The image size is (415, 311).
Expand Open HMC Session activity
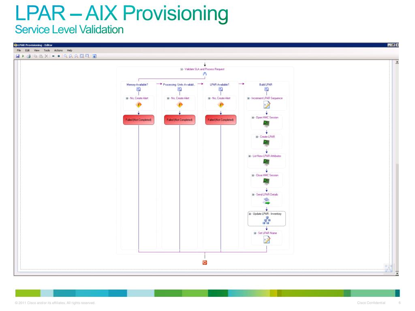(x=253, y=118)
